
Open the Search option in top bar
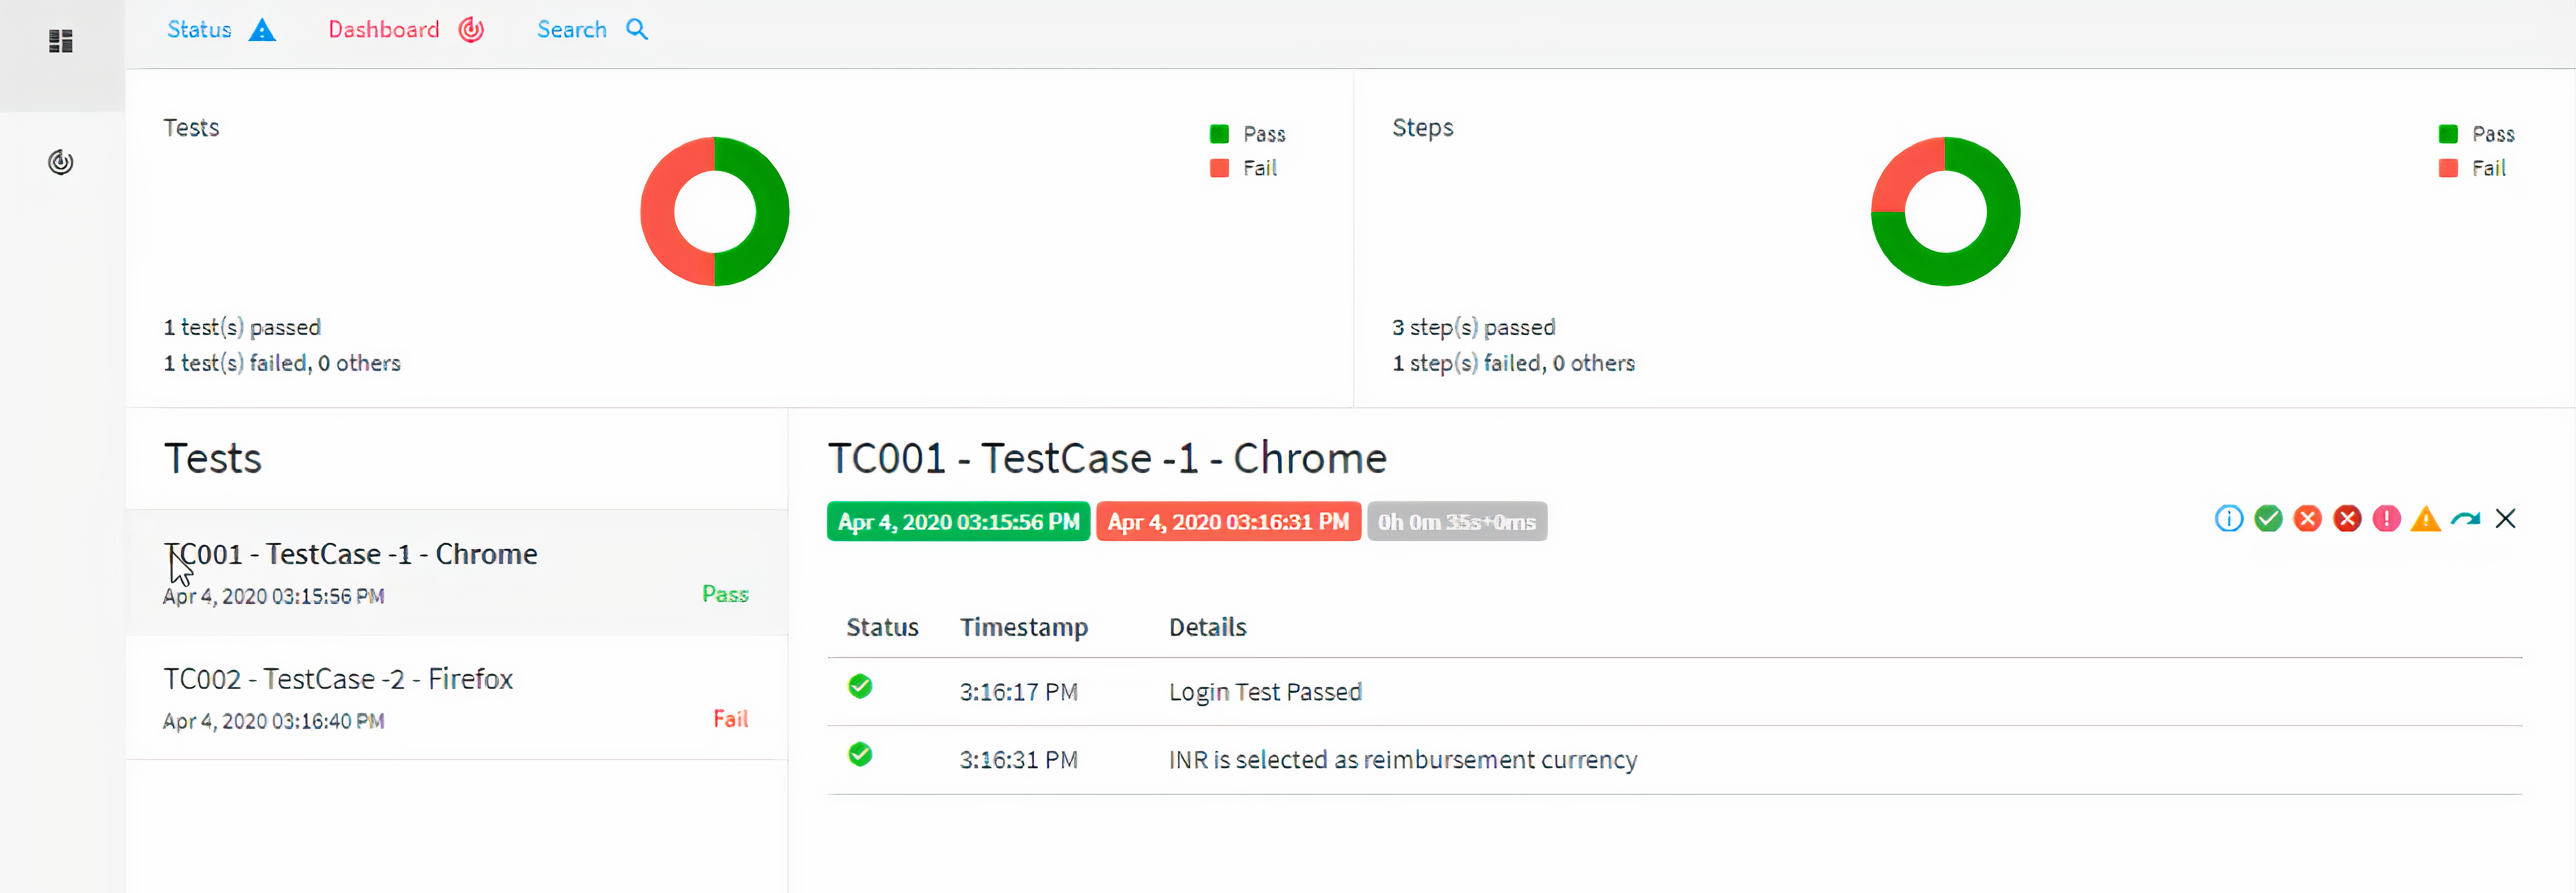tap(593, 30)
